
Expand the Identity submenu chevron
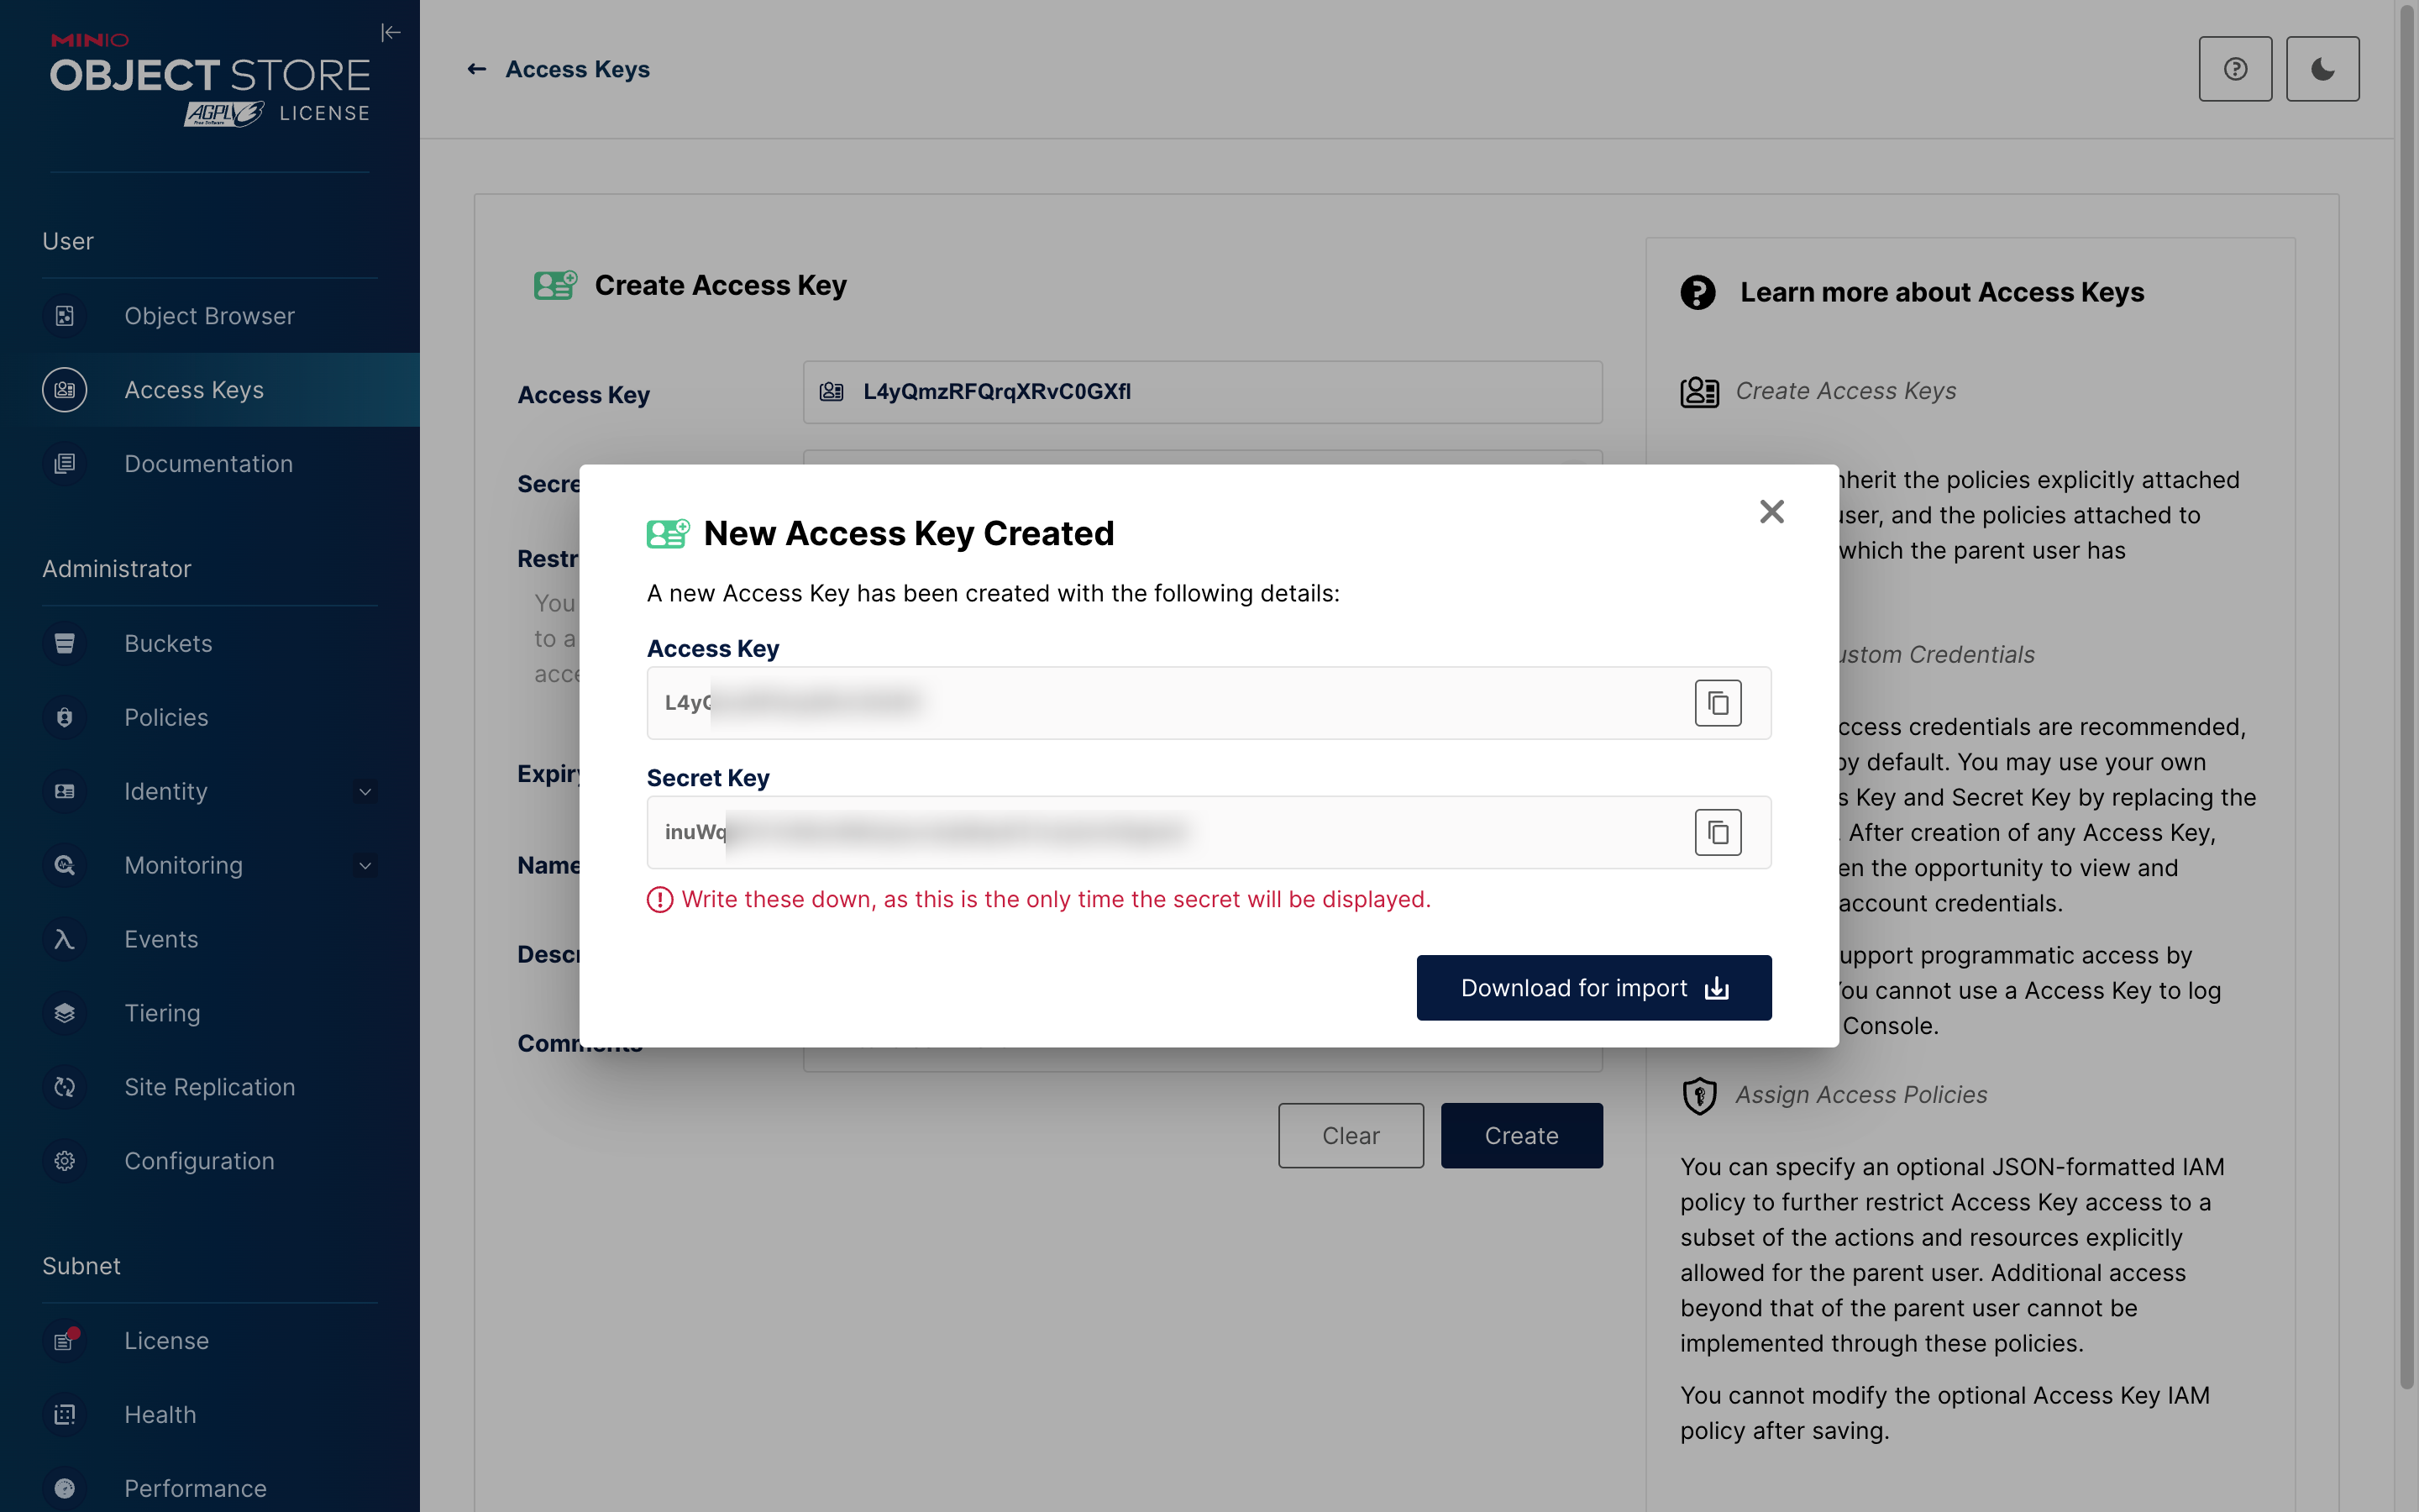click(x=365, y=792)
